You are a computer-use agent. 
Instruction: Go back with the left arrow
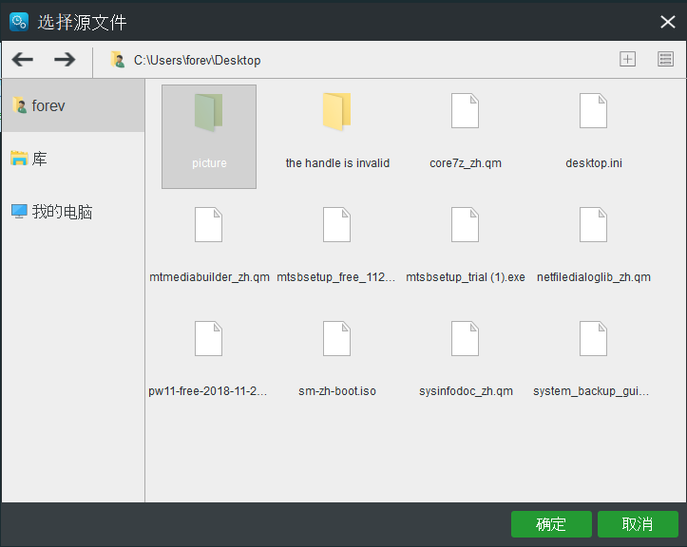point(23,59)
